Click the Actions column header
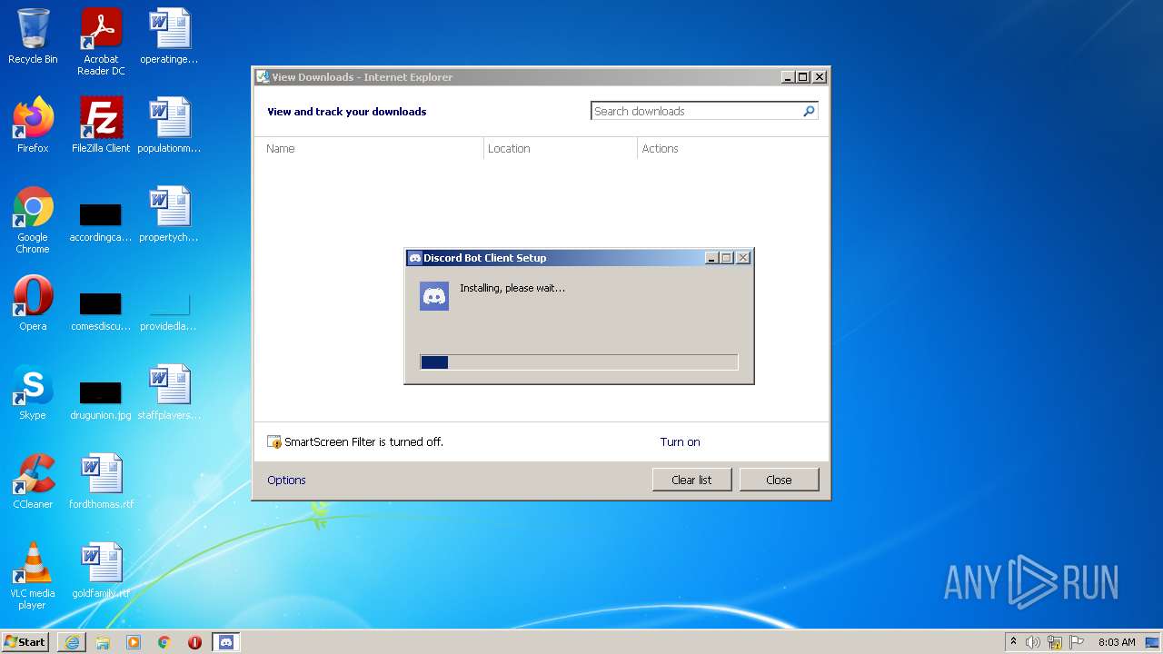This screenshot has height=654, width=1163. click(732, 148)
